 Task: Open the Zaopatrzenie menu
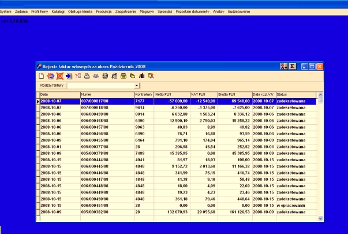(125, 12)
